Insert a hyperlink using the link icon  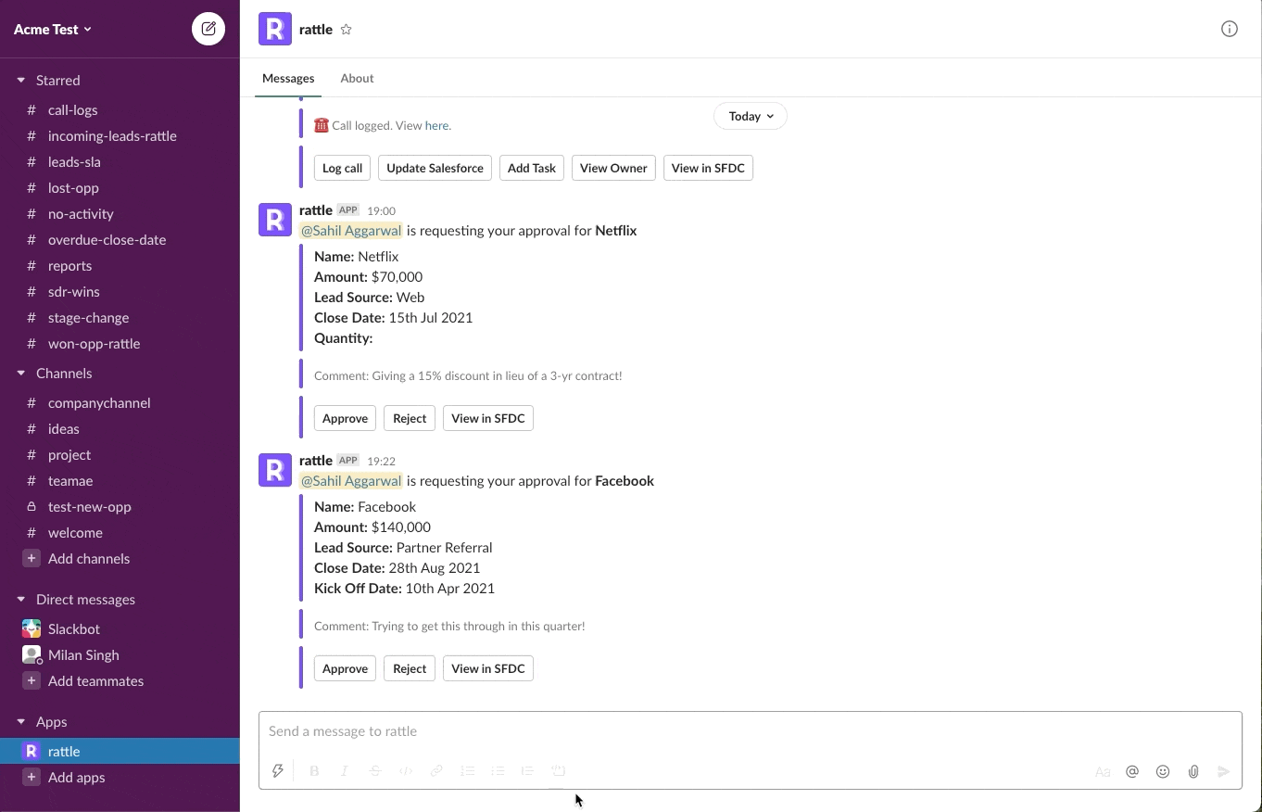pyautogui.click(x=436, y=770)
